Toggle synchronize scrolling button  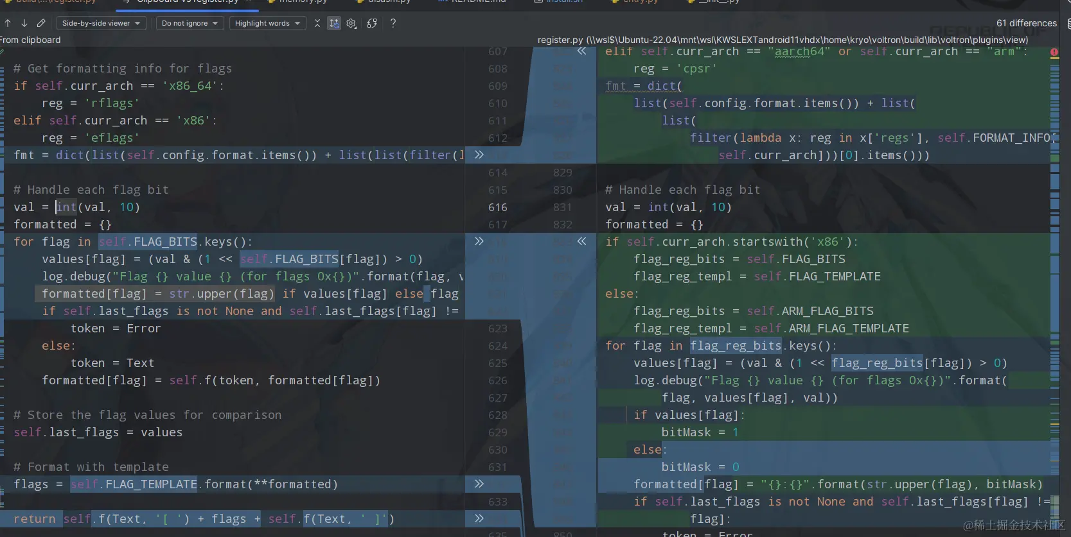pos(334,23)
